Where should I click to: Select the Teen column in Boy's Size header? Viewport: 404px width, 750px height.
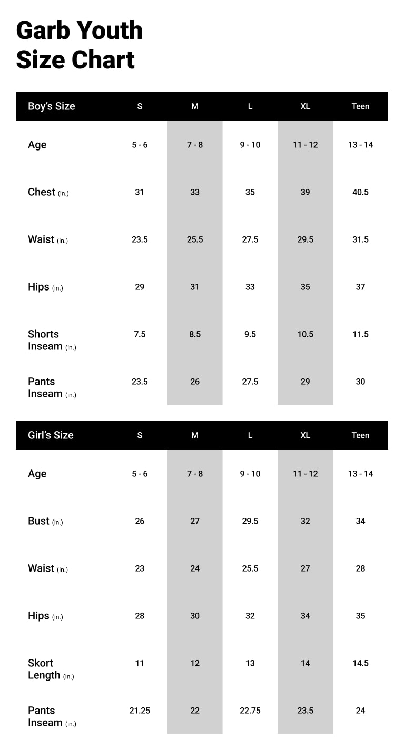click(x=360, y=106)
